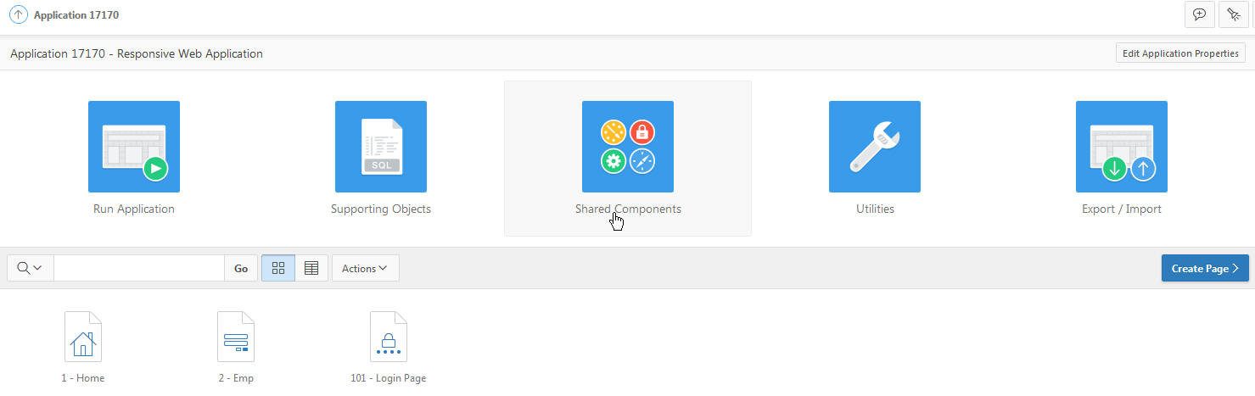Open the Export / Import icon
Image resolution: width=1255 pixels, height=396 pixels.
point(1122,147)
